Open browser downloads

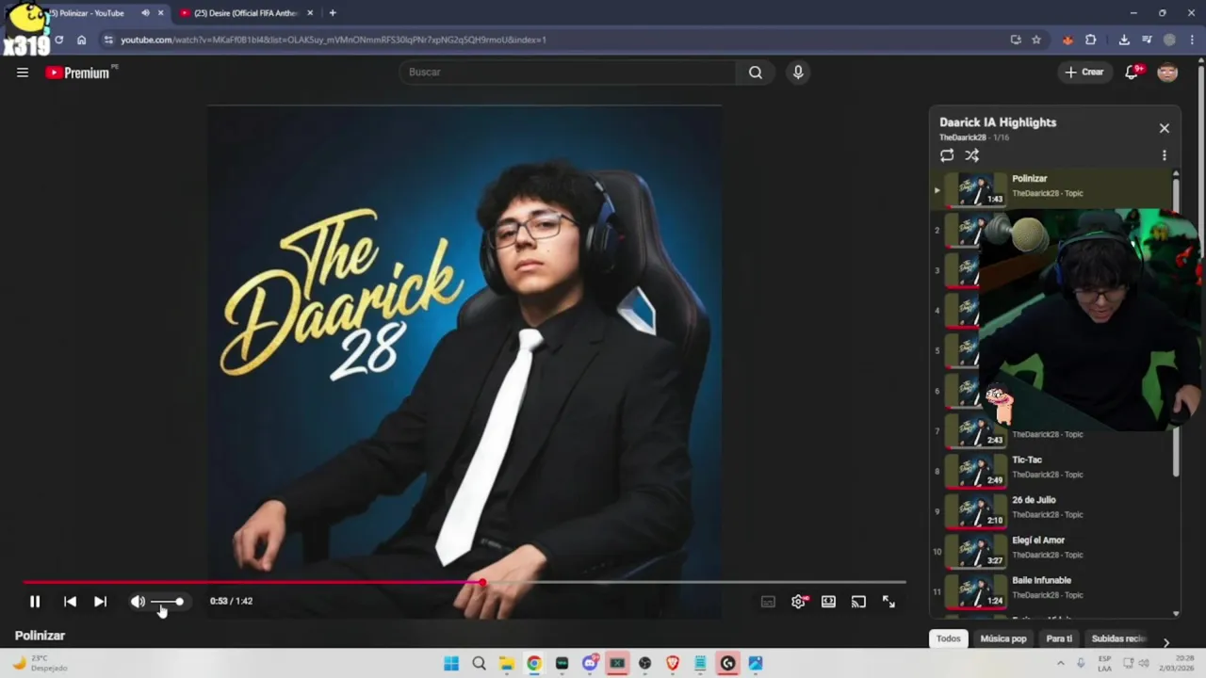1124,40
